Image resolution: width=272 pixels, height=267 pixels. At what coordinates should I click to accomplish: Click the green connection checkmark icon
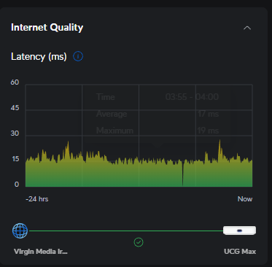(139, 242)
